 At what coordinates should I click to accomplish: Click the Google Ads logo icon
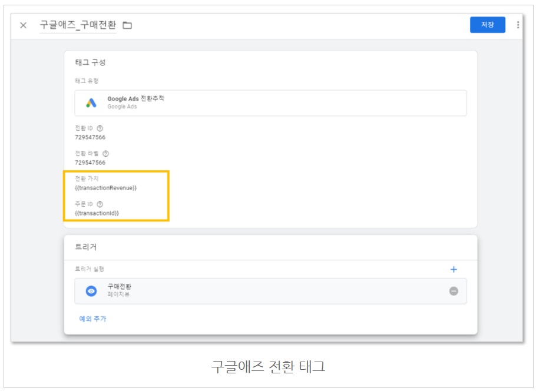(91, 103)
